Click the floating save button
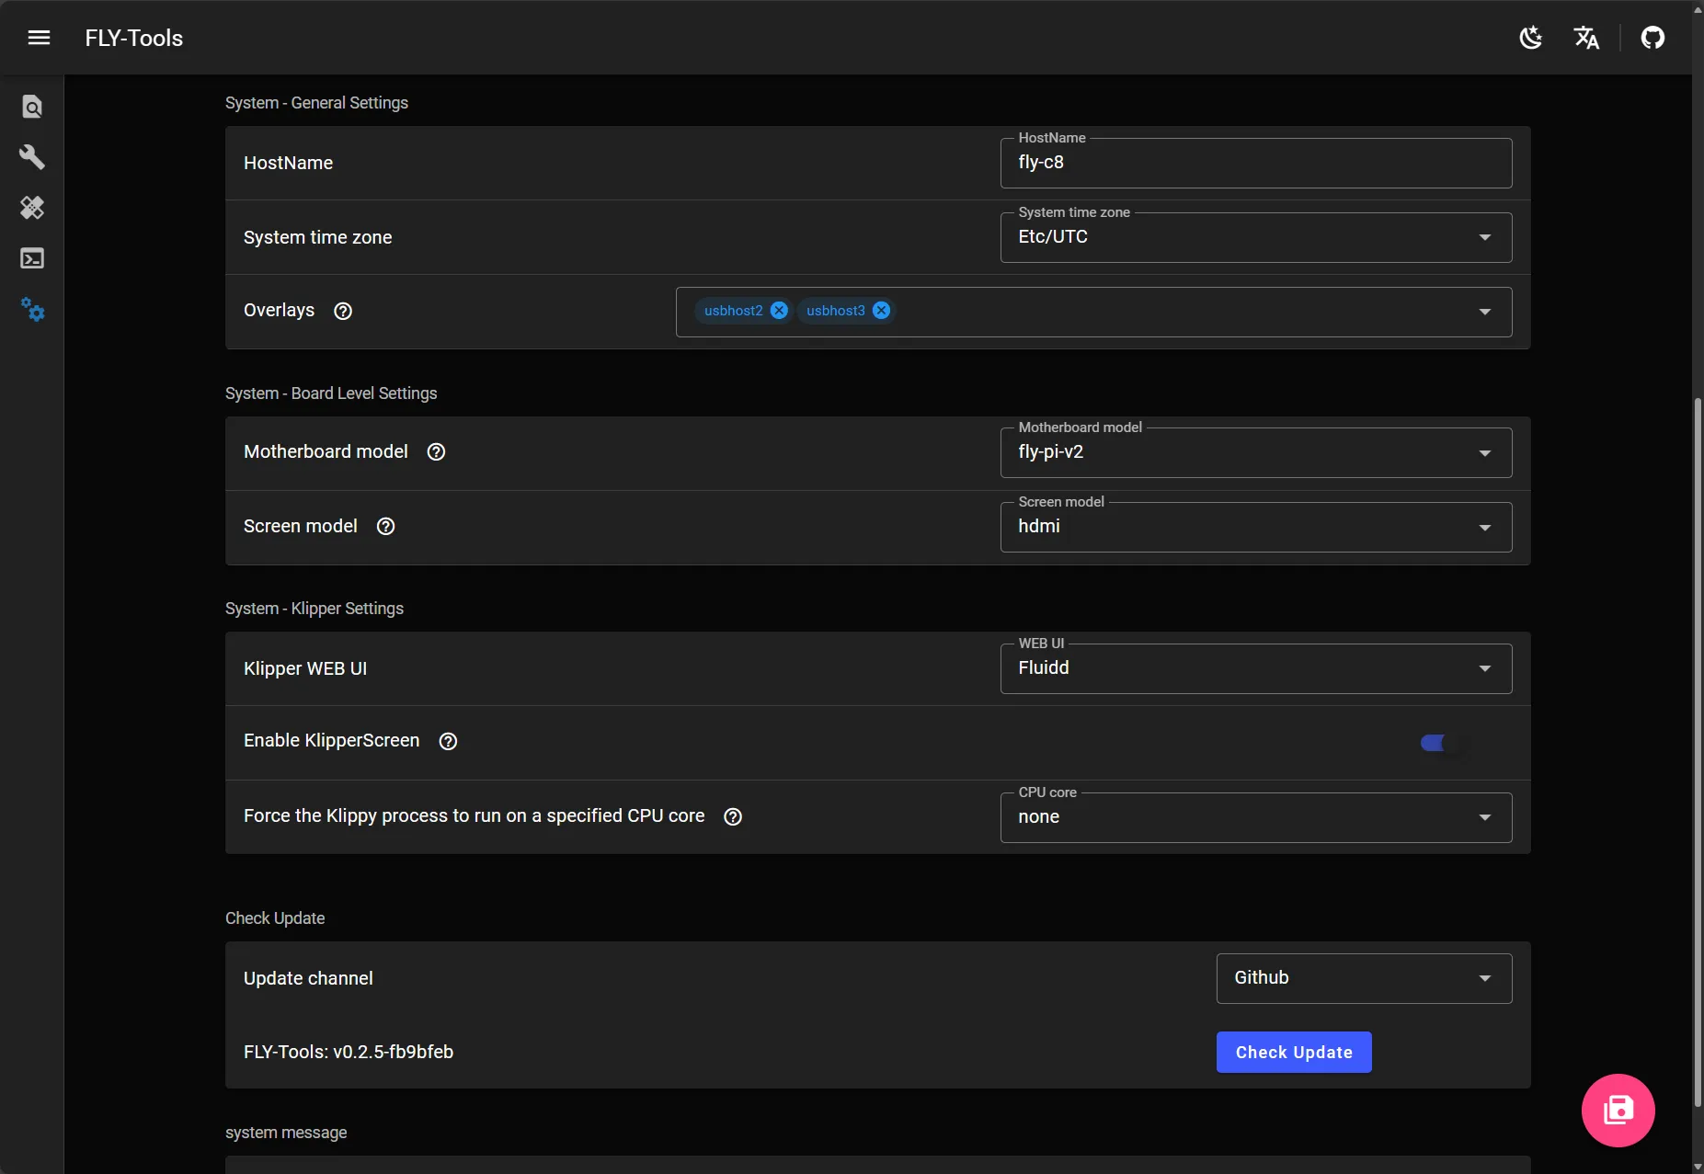This screenshot has width=1704, height=1174. [1618, 1110]
